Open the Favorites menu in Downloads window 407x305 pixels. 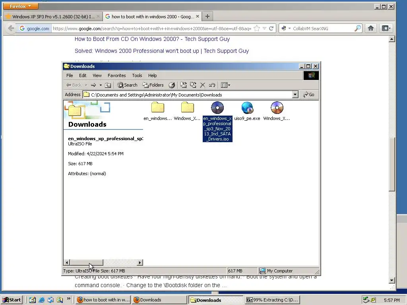(x=116, y=75)
